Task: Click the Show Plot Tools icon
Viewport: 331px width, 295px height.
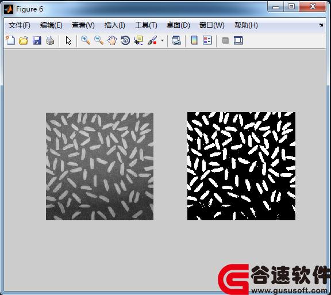Action: click(238, 40)
